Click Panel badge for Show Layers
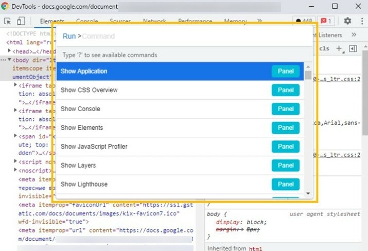This screenshot has height=251, width=368. [286, 166]
